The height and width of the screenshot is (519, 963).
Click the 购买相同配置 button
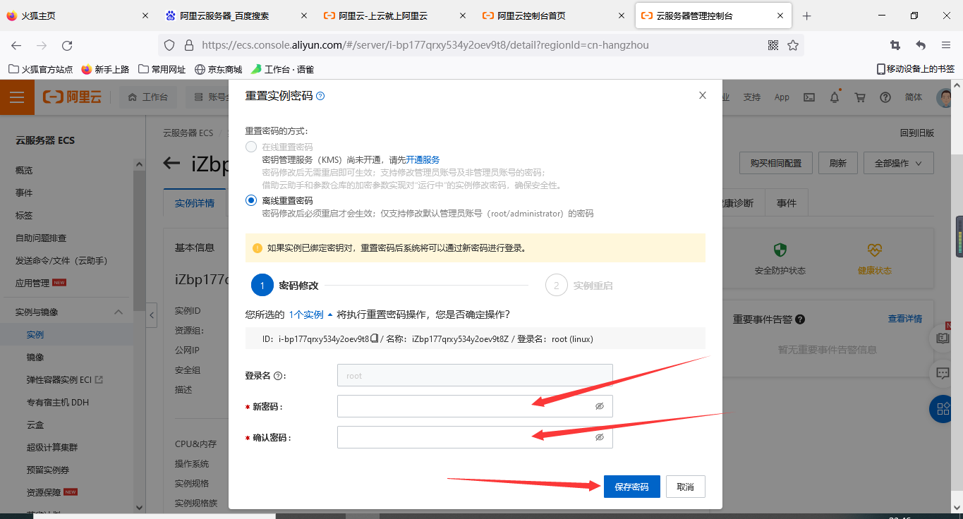(776, 163)
